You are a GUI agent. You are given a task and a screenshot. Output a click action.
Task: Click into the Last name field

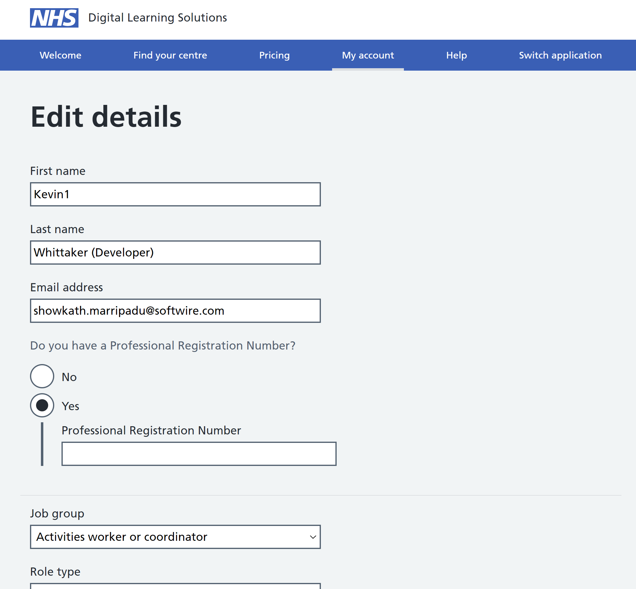175,253
